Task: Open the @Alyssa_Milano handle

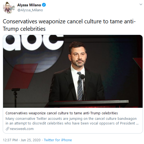Action: pyautogui.click(x=30, y=10)
